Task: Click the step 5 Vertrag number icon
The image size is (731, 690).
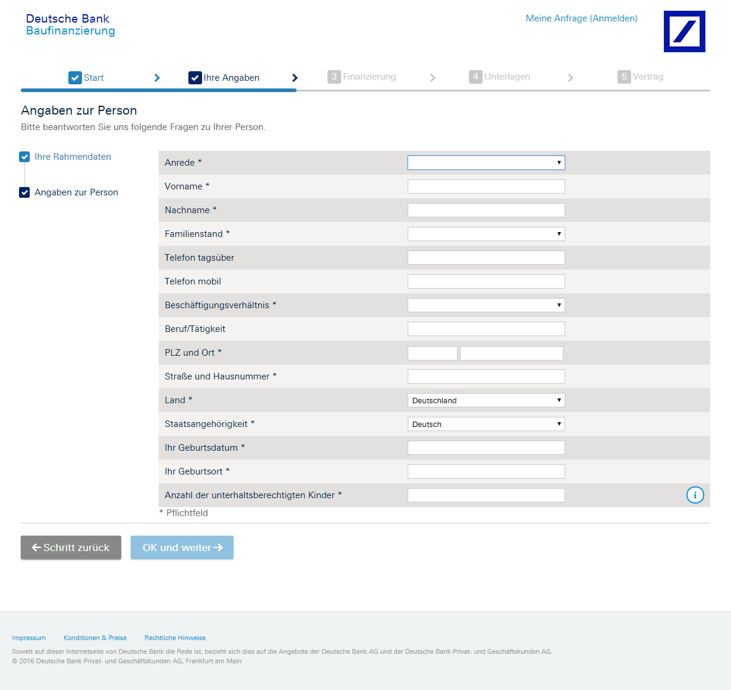Action: 624,77
